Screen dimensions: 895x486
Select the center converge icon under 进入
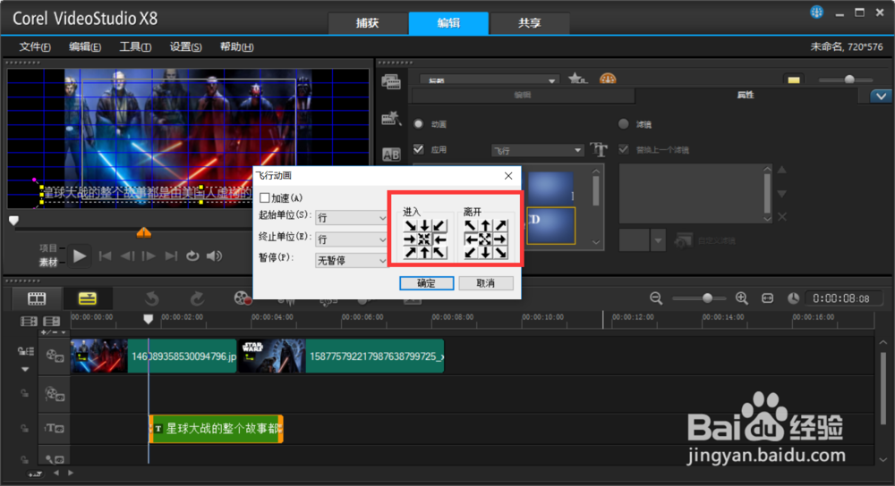[x=424, y=239]
